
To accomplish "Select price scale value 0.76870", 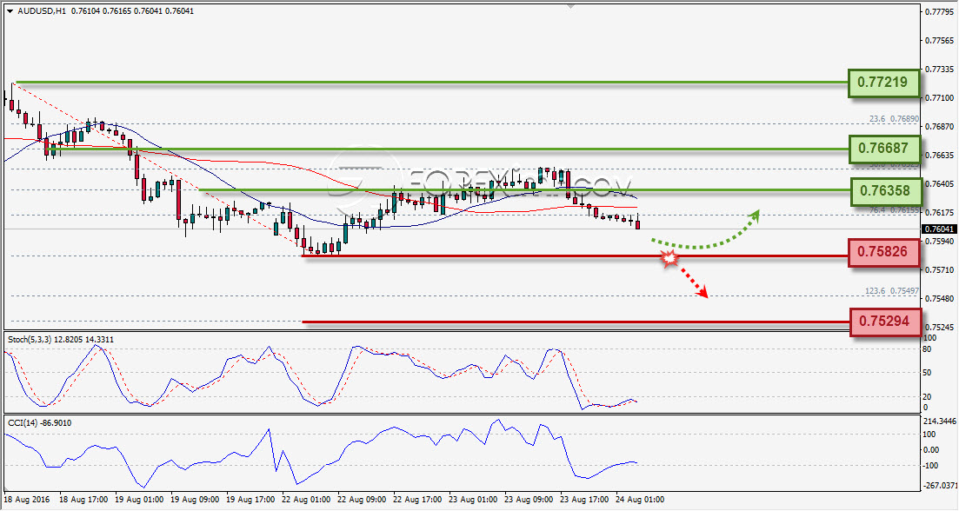I will tap(941, 127).
